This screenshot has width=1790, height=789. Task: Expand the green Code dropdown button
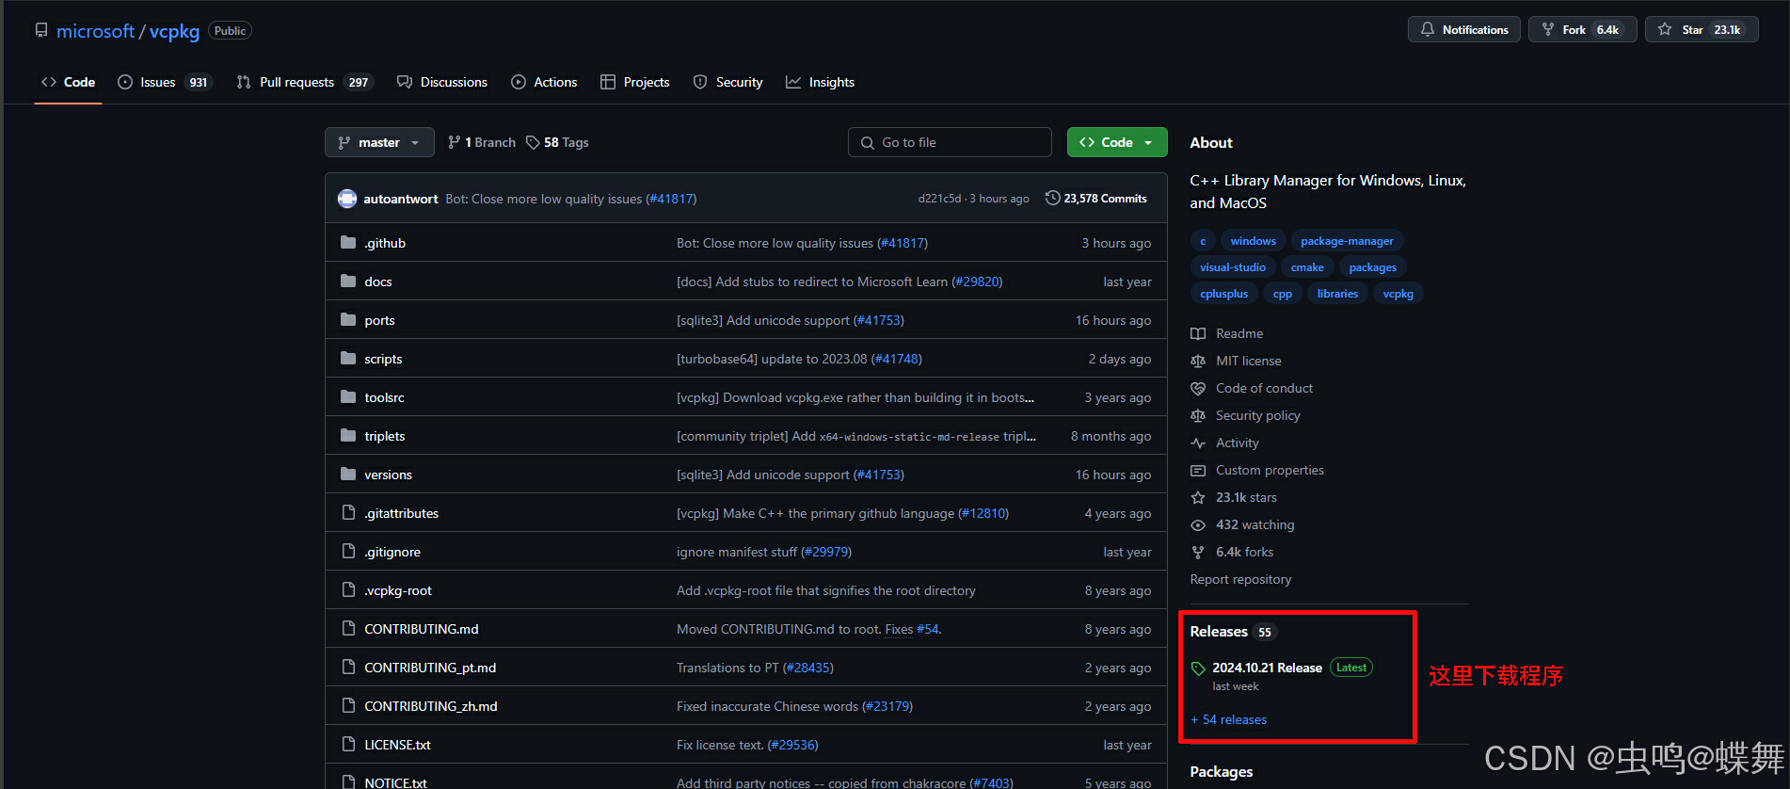[1117, 142]
